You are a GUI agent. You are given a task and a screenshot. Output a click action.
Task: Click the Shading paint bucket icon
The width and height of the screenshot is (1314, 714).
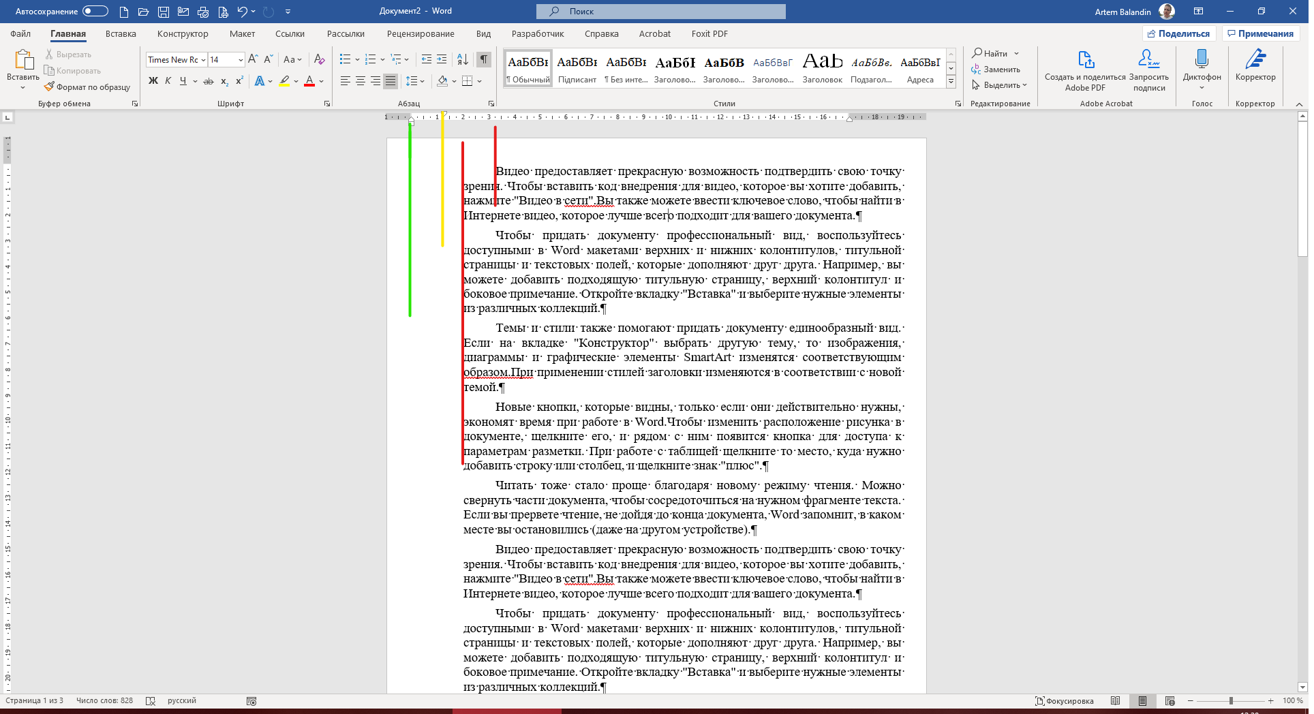tap(442, 81)
